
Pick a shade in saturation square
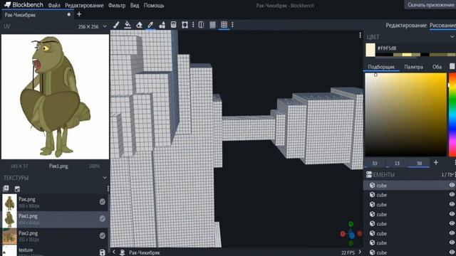point(405,114)
